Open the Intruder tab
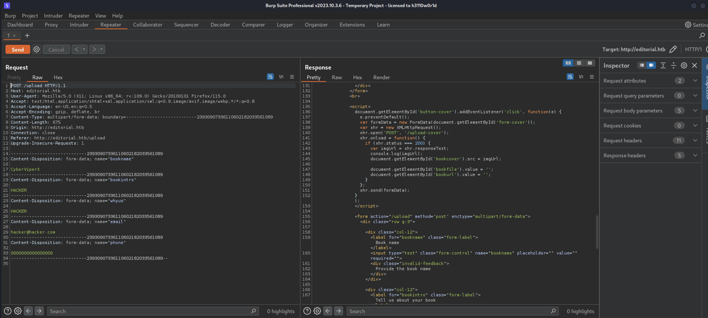708x318 pixels. tap(79, 25)
